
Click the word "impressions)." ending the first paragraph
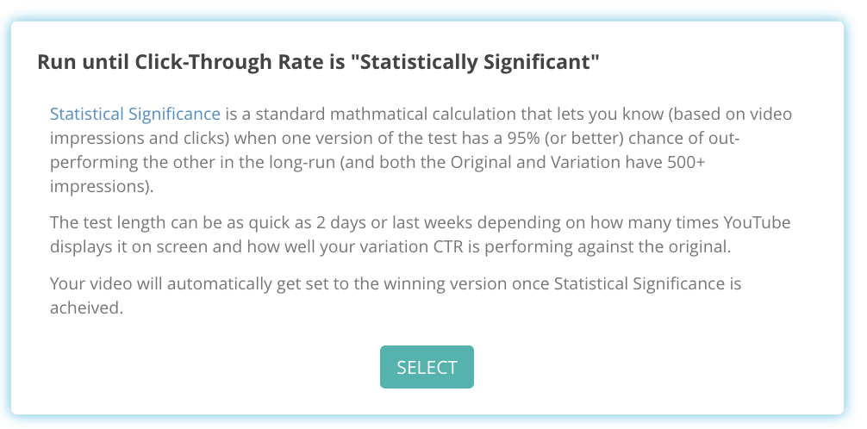[102, 187]
